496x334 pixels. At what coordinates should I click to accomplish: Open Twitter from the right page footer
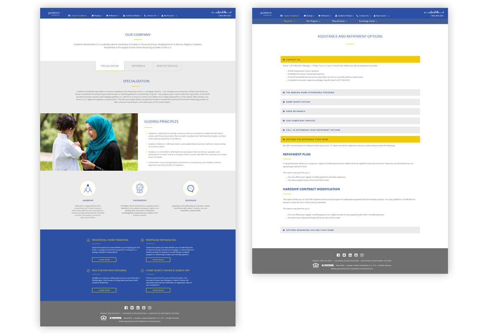point(344,255)
